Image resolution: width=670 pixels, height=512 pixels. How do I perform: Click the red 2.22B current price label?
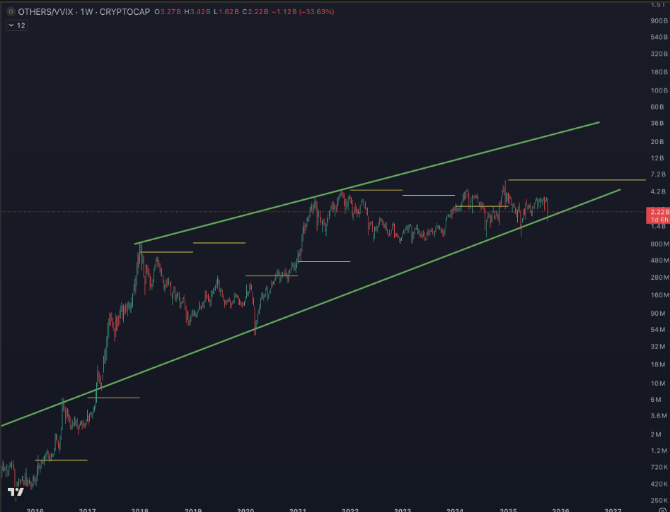pos(657,212)
